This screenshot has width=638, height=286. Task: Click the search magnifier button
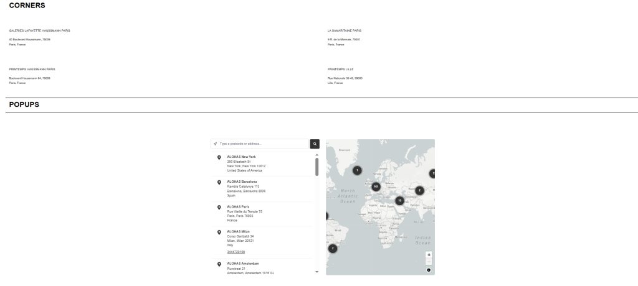315,144
